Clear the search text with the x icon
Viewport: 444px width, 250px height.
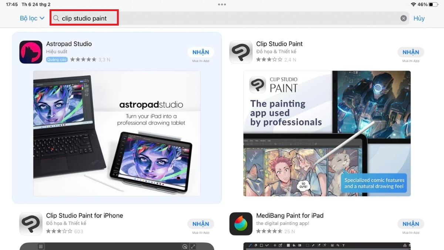point(403,18)
